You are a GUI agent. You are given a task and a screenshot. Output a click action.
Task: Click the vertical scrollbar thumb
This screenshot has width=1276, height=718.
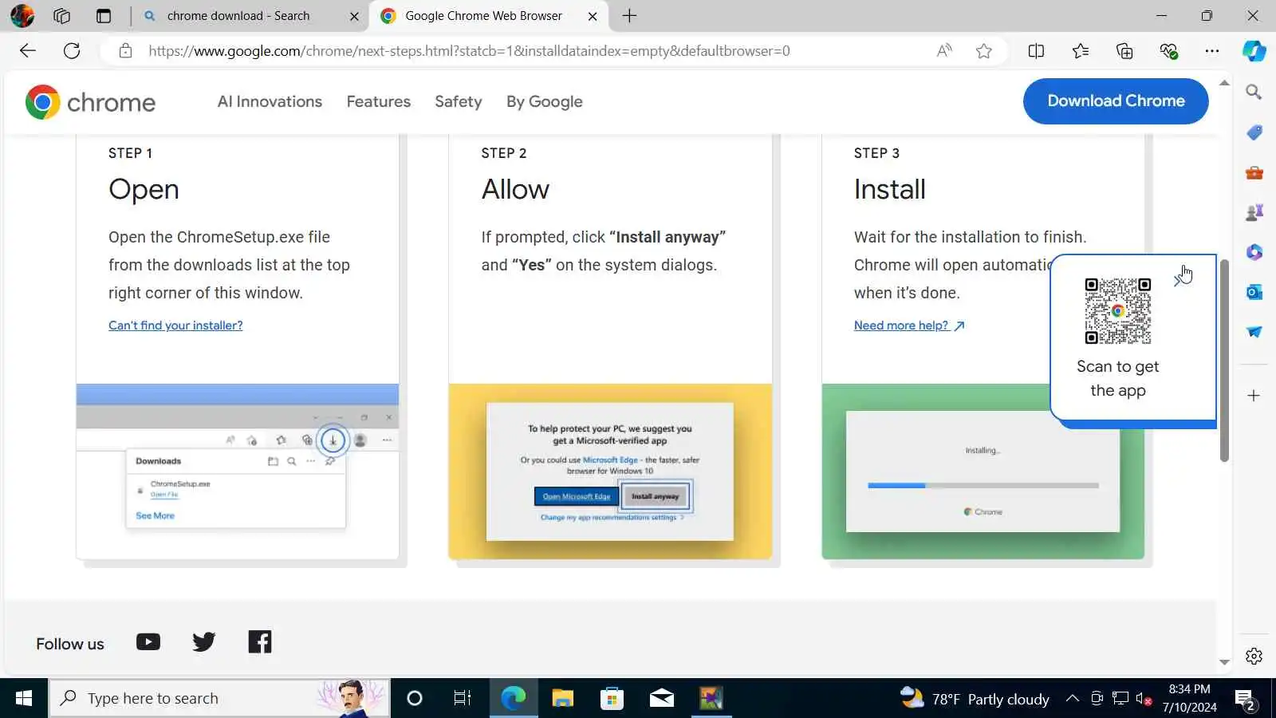pyautogui.click(x=1224, y=360)
